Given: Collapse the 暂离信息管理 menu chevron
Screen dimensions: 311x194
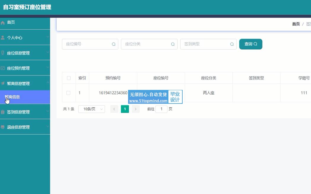Looking at the screenshot, I should [x=48, y=83].
